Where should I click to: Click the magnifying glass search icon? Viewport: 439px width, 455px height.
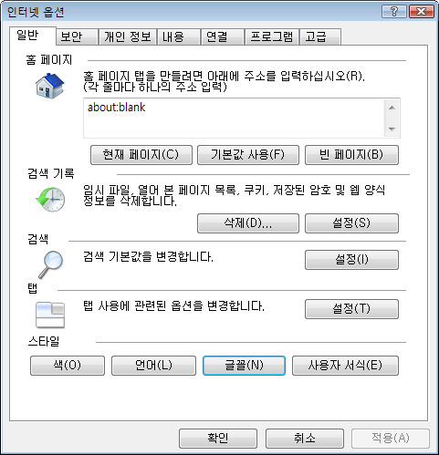pos(50,264)
